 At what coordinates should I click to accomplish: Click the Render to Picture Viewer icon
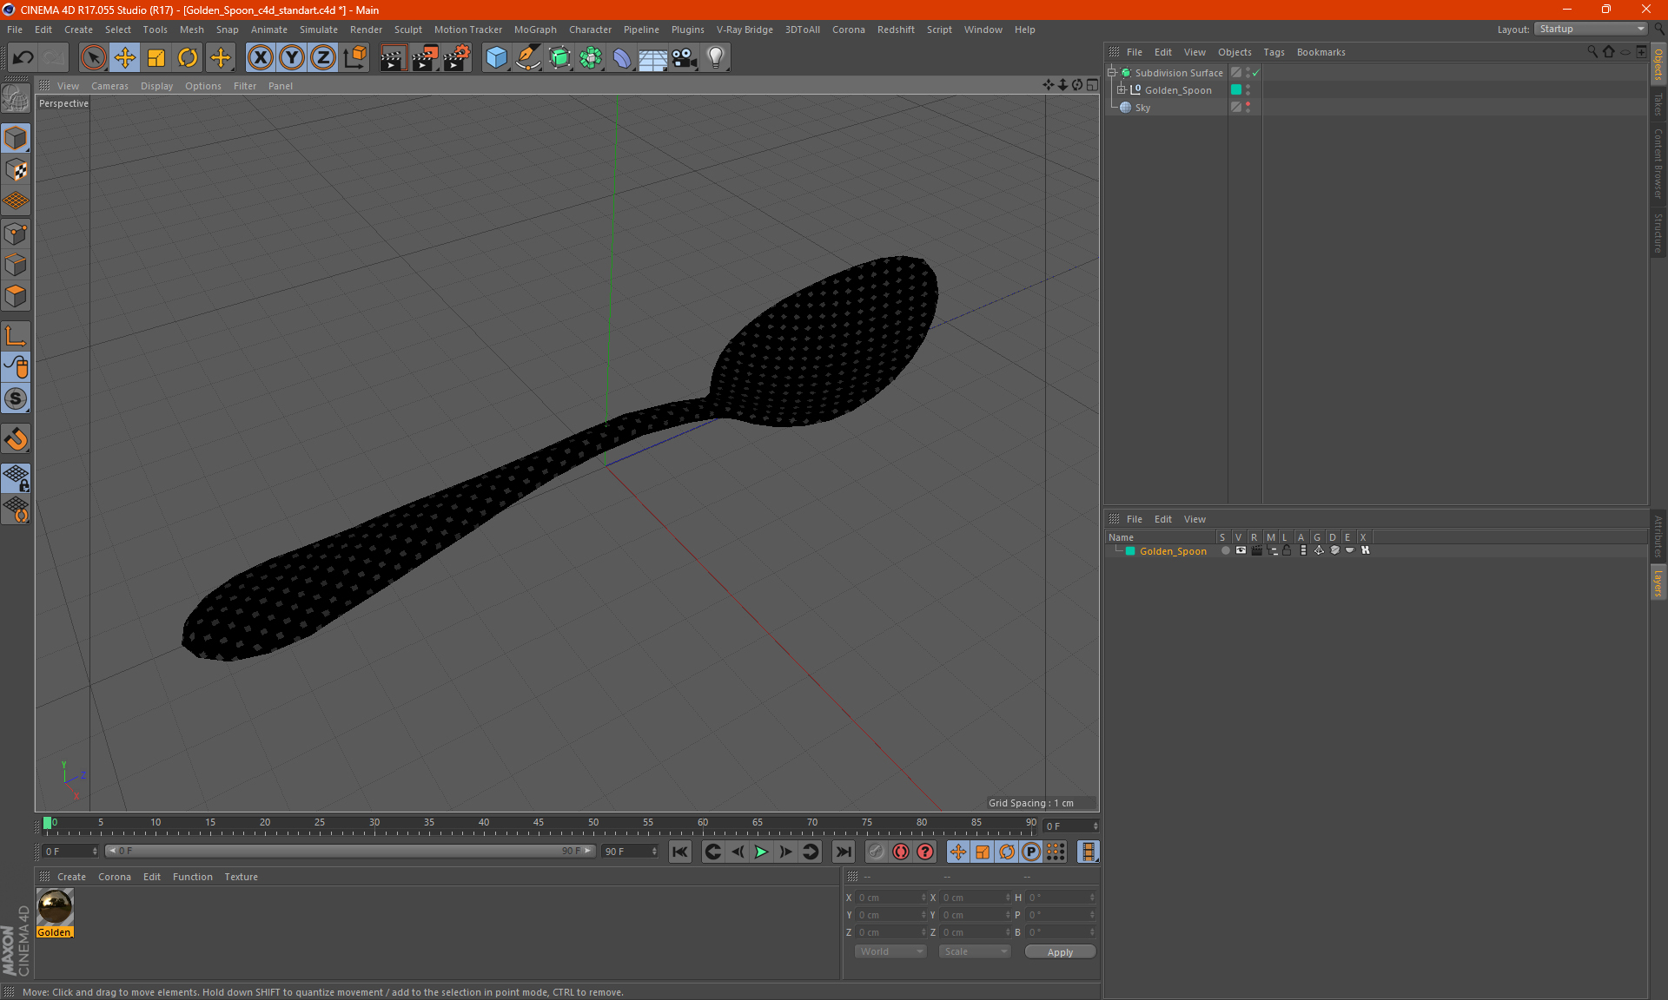pos(425,58)
